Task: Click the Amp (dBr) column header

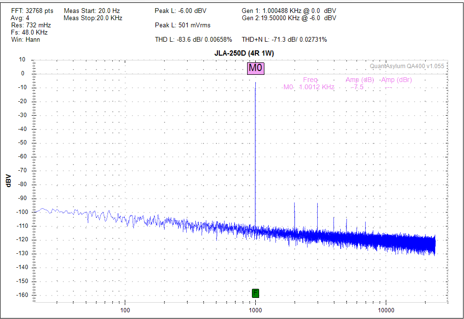Action: point(396,80)
